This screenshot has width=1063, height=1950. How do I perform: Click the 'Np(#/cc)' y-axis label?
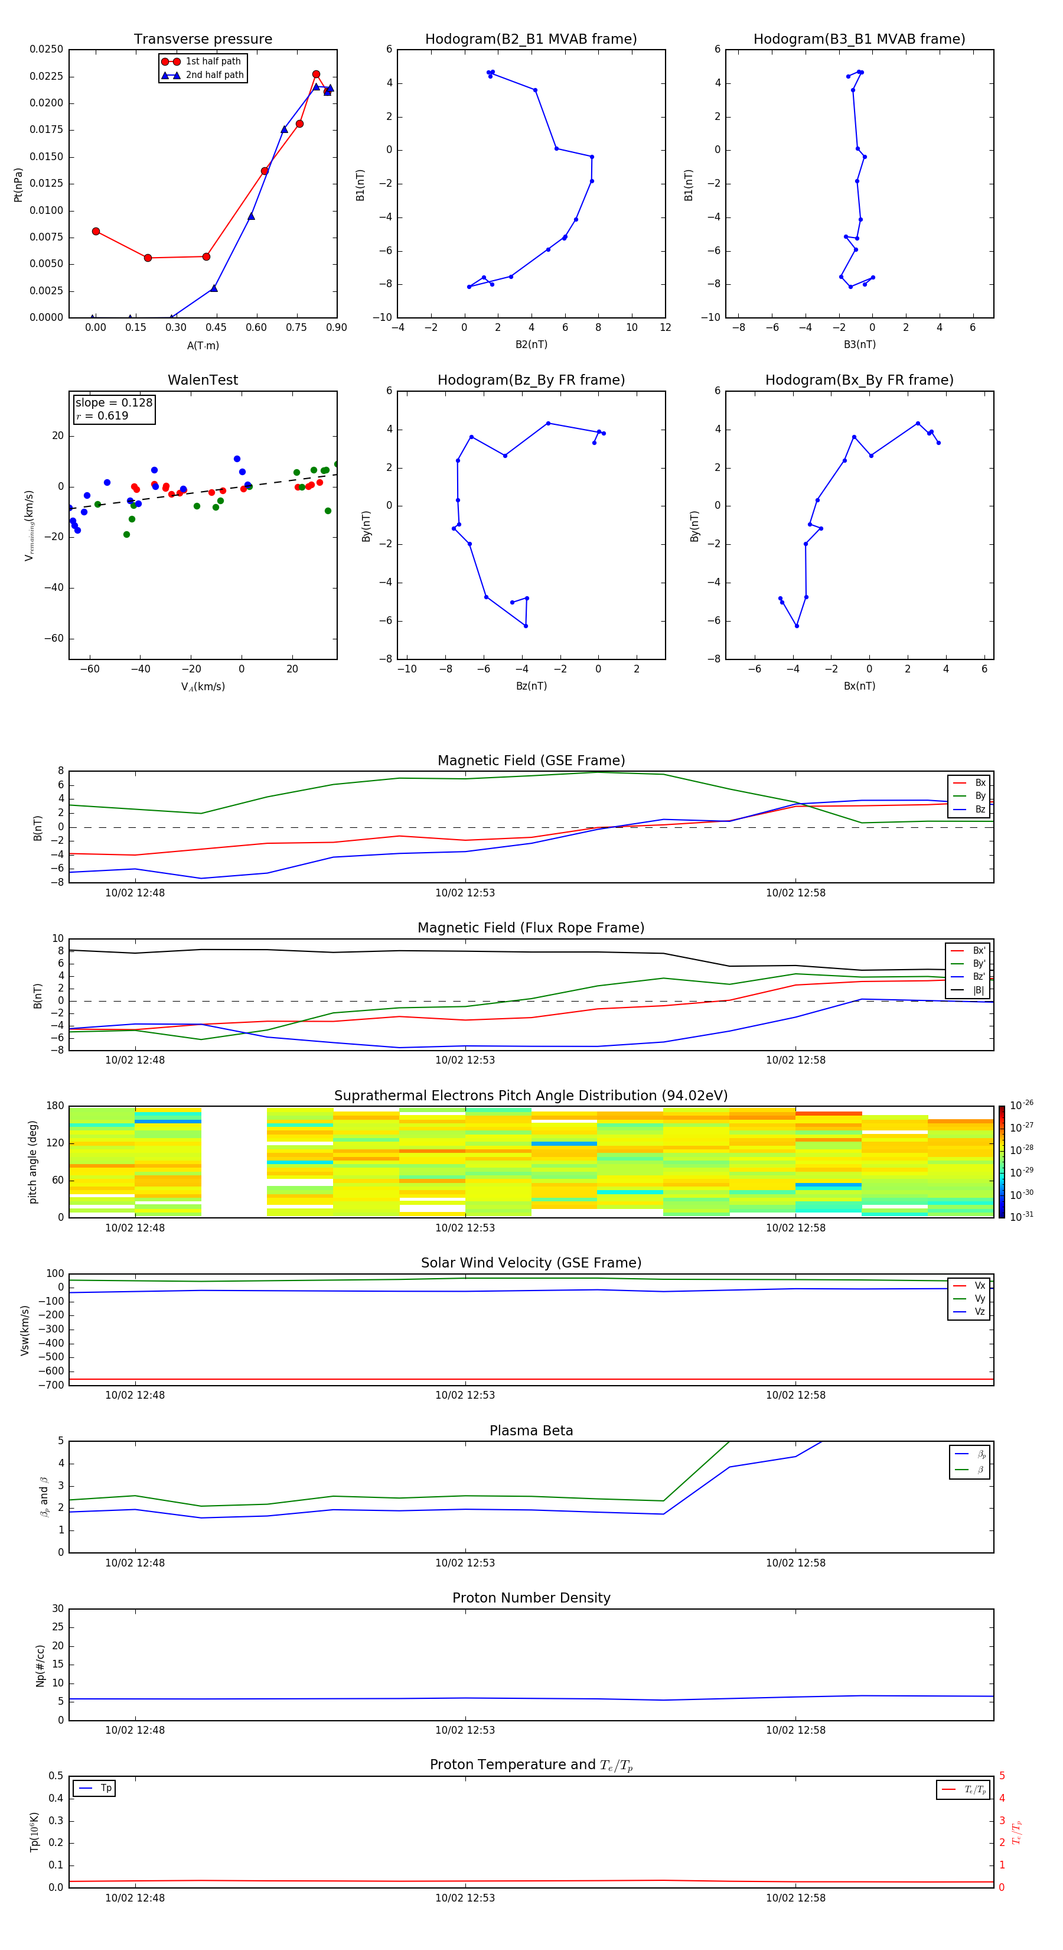(40, 1665)
